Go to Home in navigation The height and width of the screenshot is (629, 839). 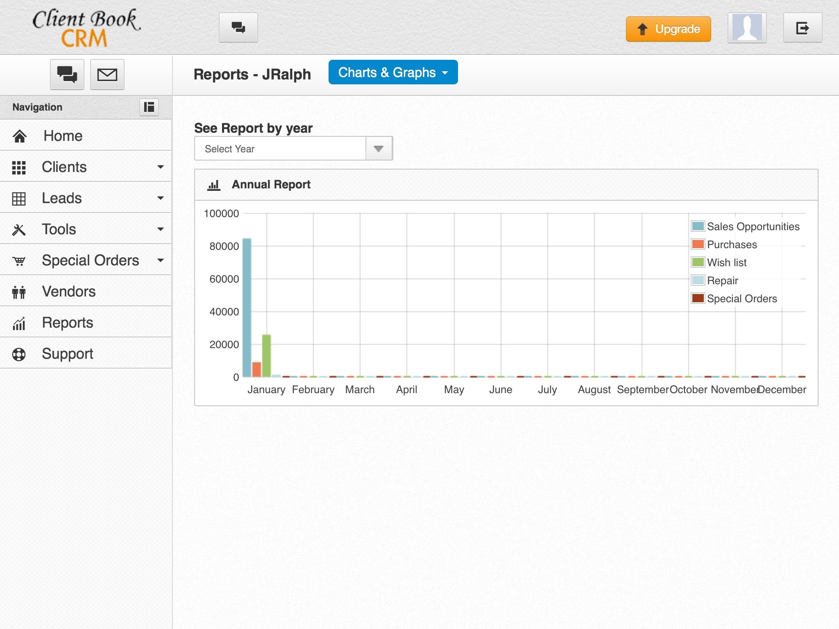coord(86,136)
